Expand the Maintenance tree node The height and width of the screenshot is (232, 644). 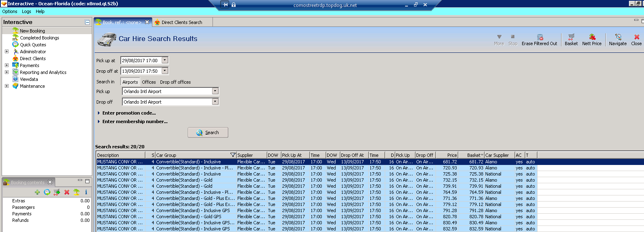(7, 86)
